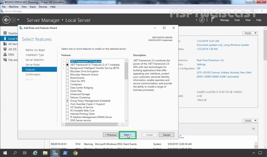267x157 pixels.
Task: Click the time zone UTC+05:30 link
Action: click(x=224, y=72)
